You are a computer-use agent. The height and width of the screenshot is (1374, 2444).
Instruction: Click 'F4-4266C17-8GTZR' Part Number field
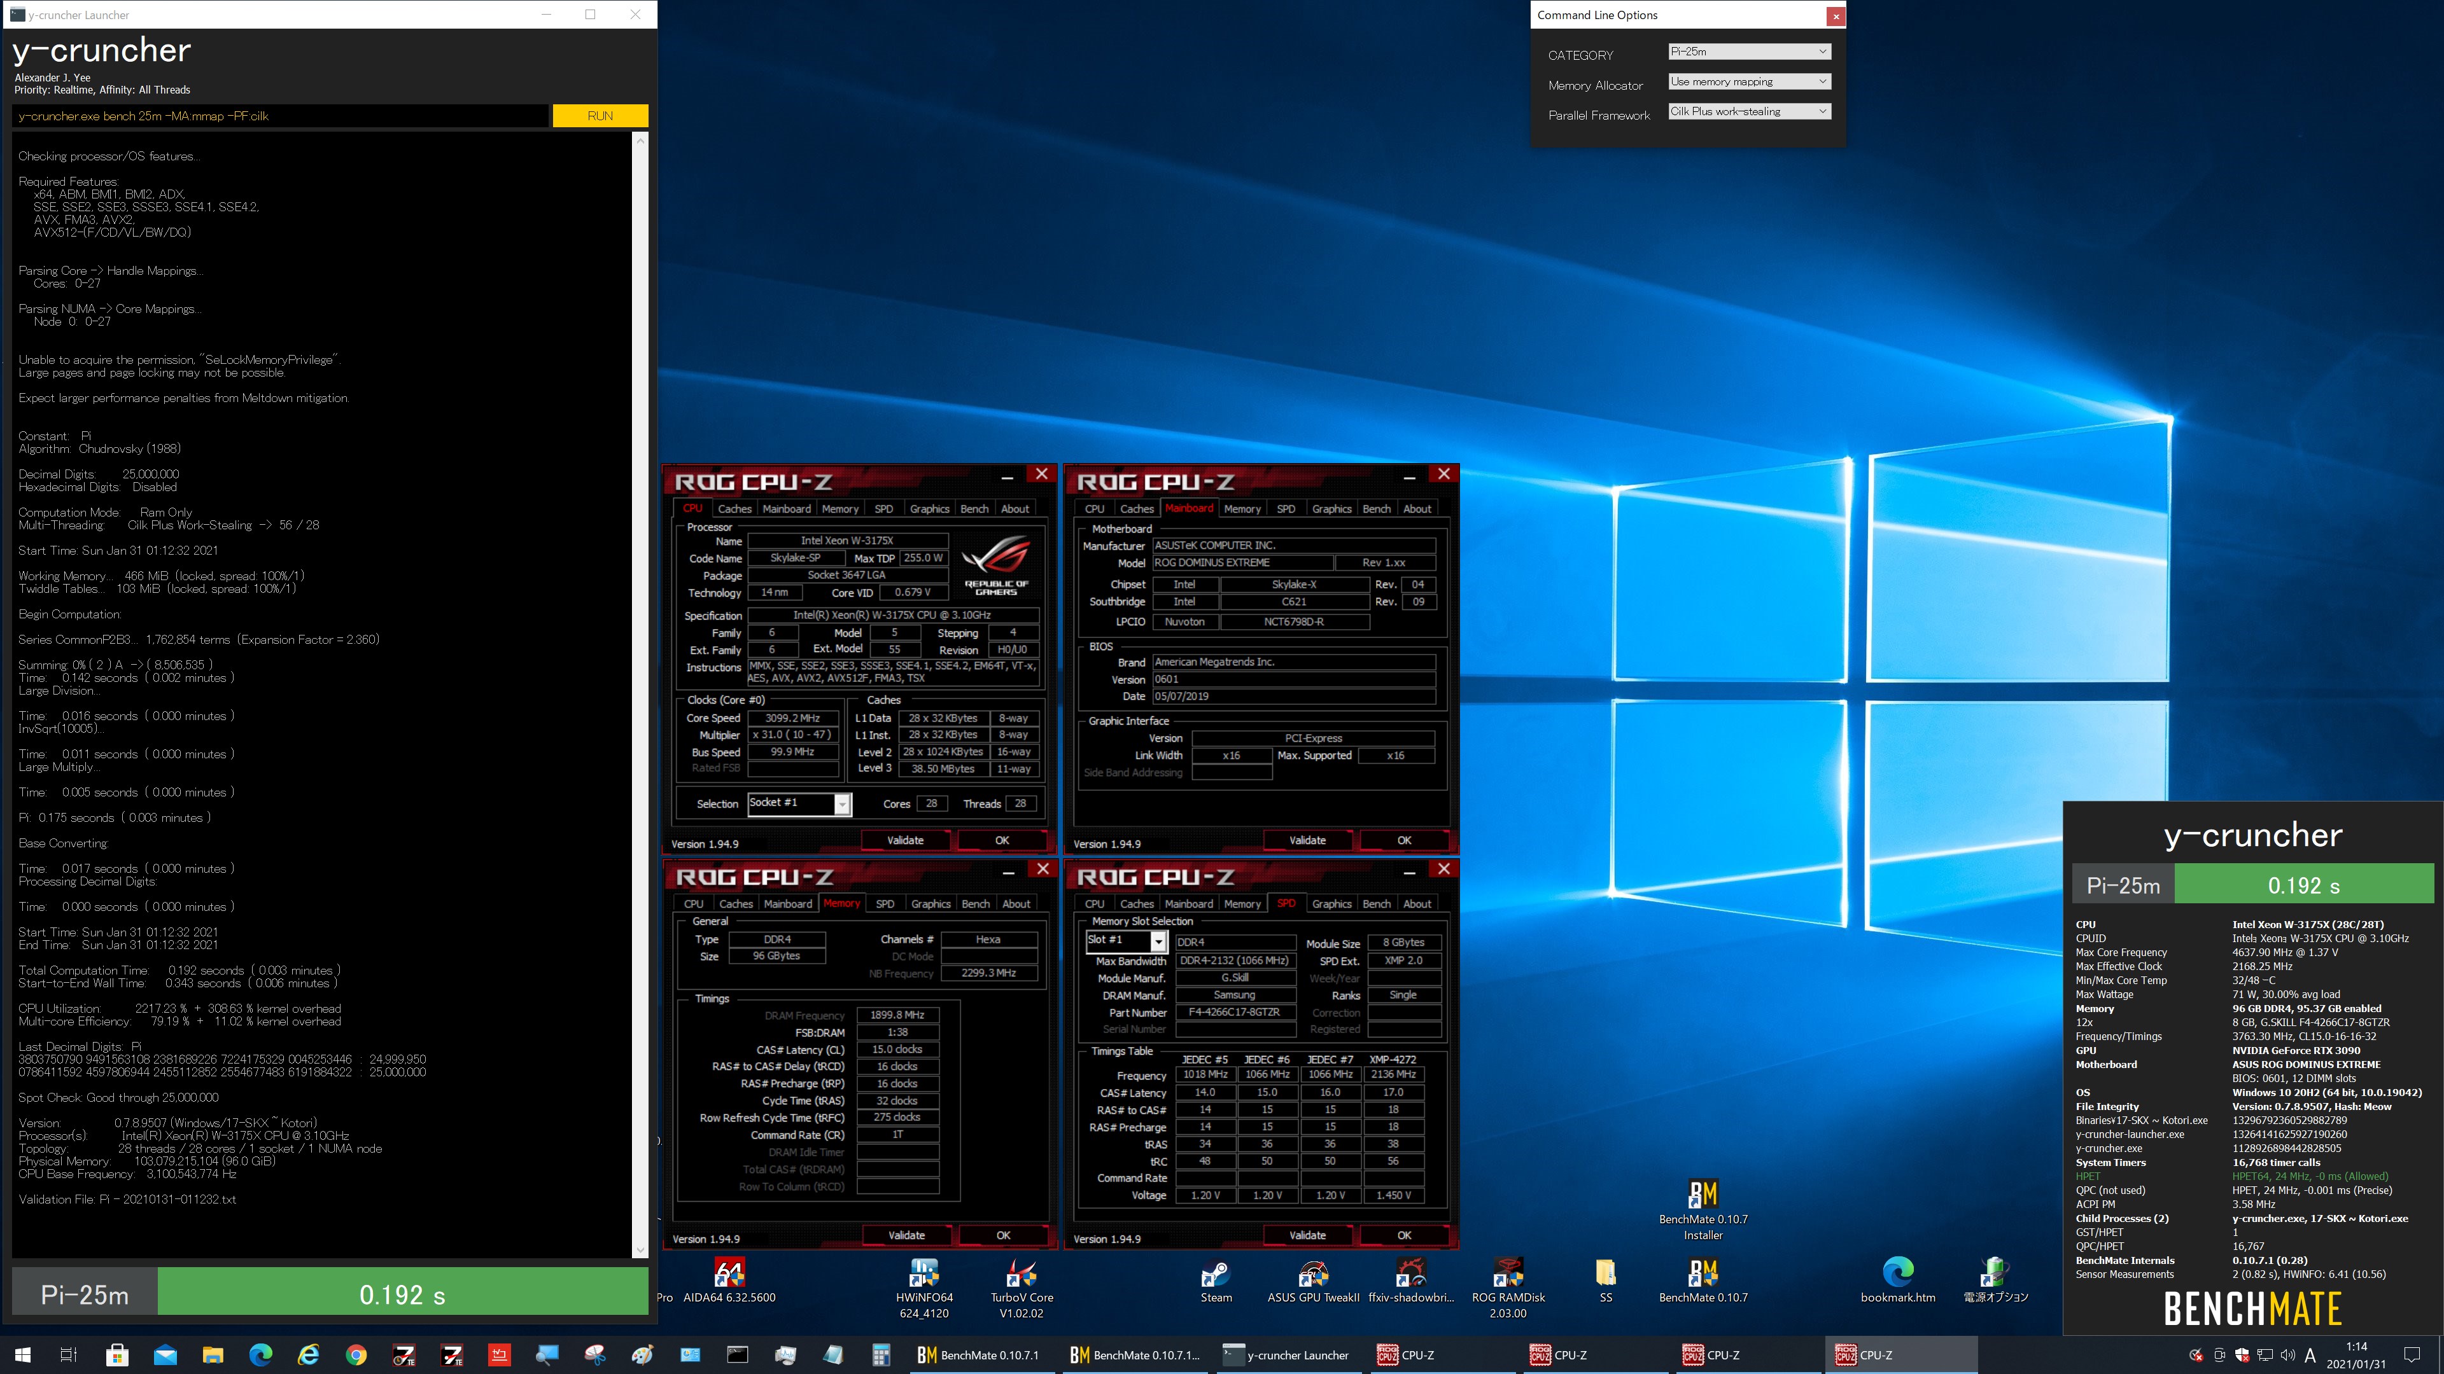coord(1234,1013)
